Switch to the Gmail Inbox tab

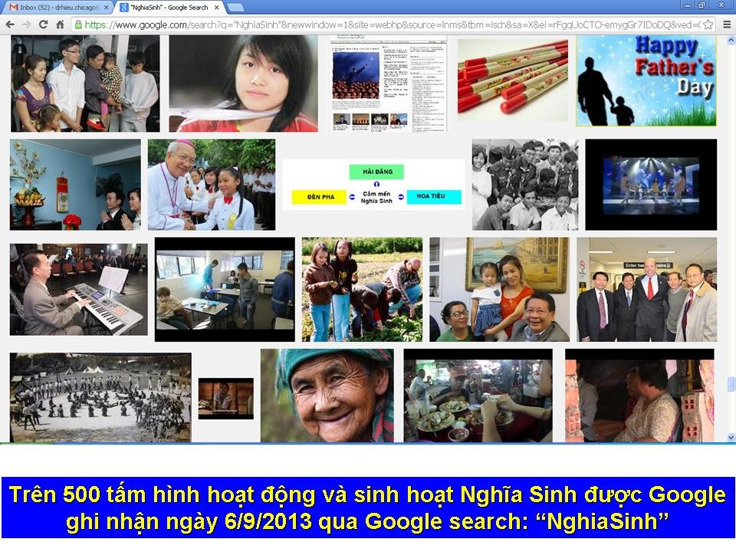click(54, 8)
